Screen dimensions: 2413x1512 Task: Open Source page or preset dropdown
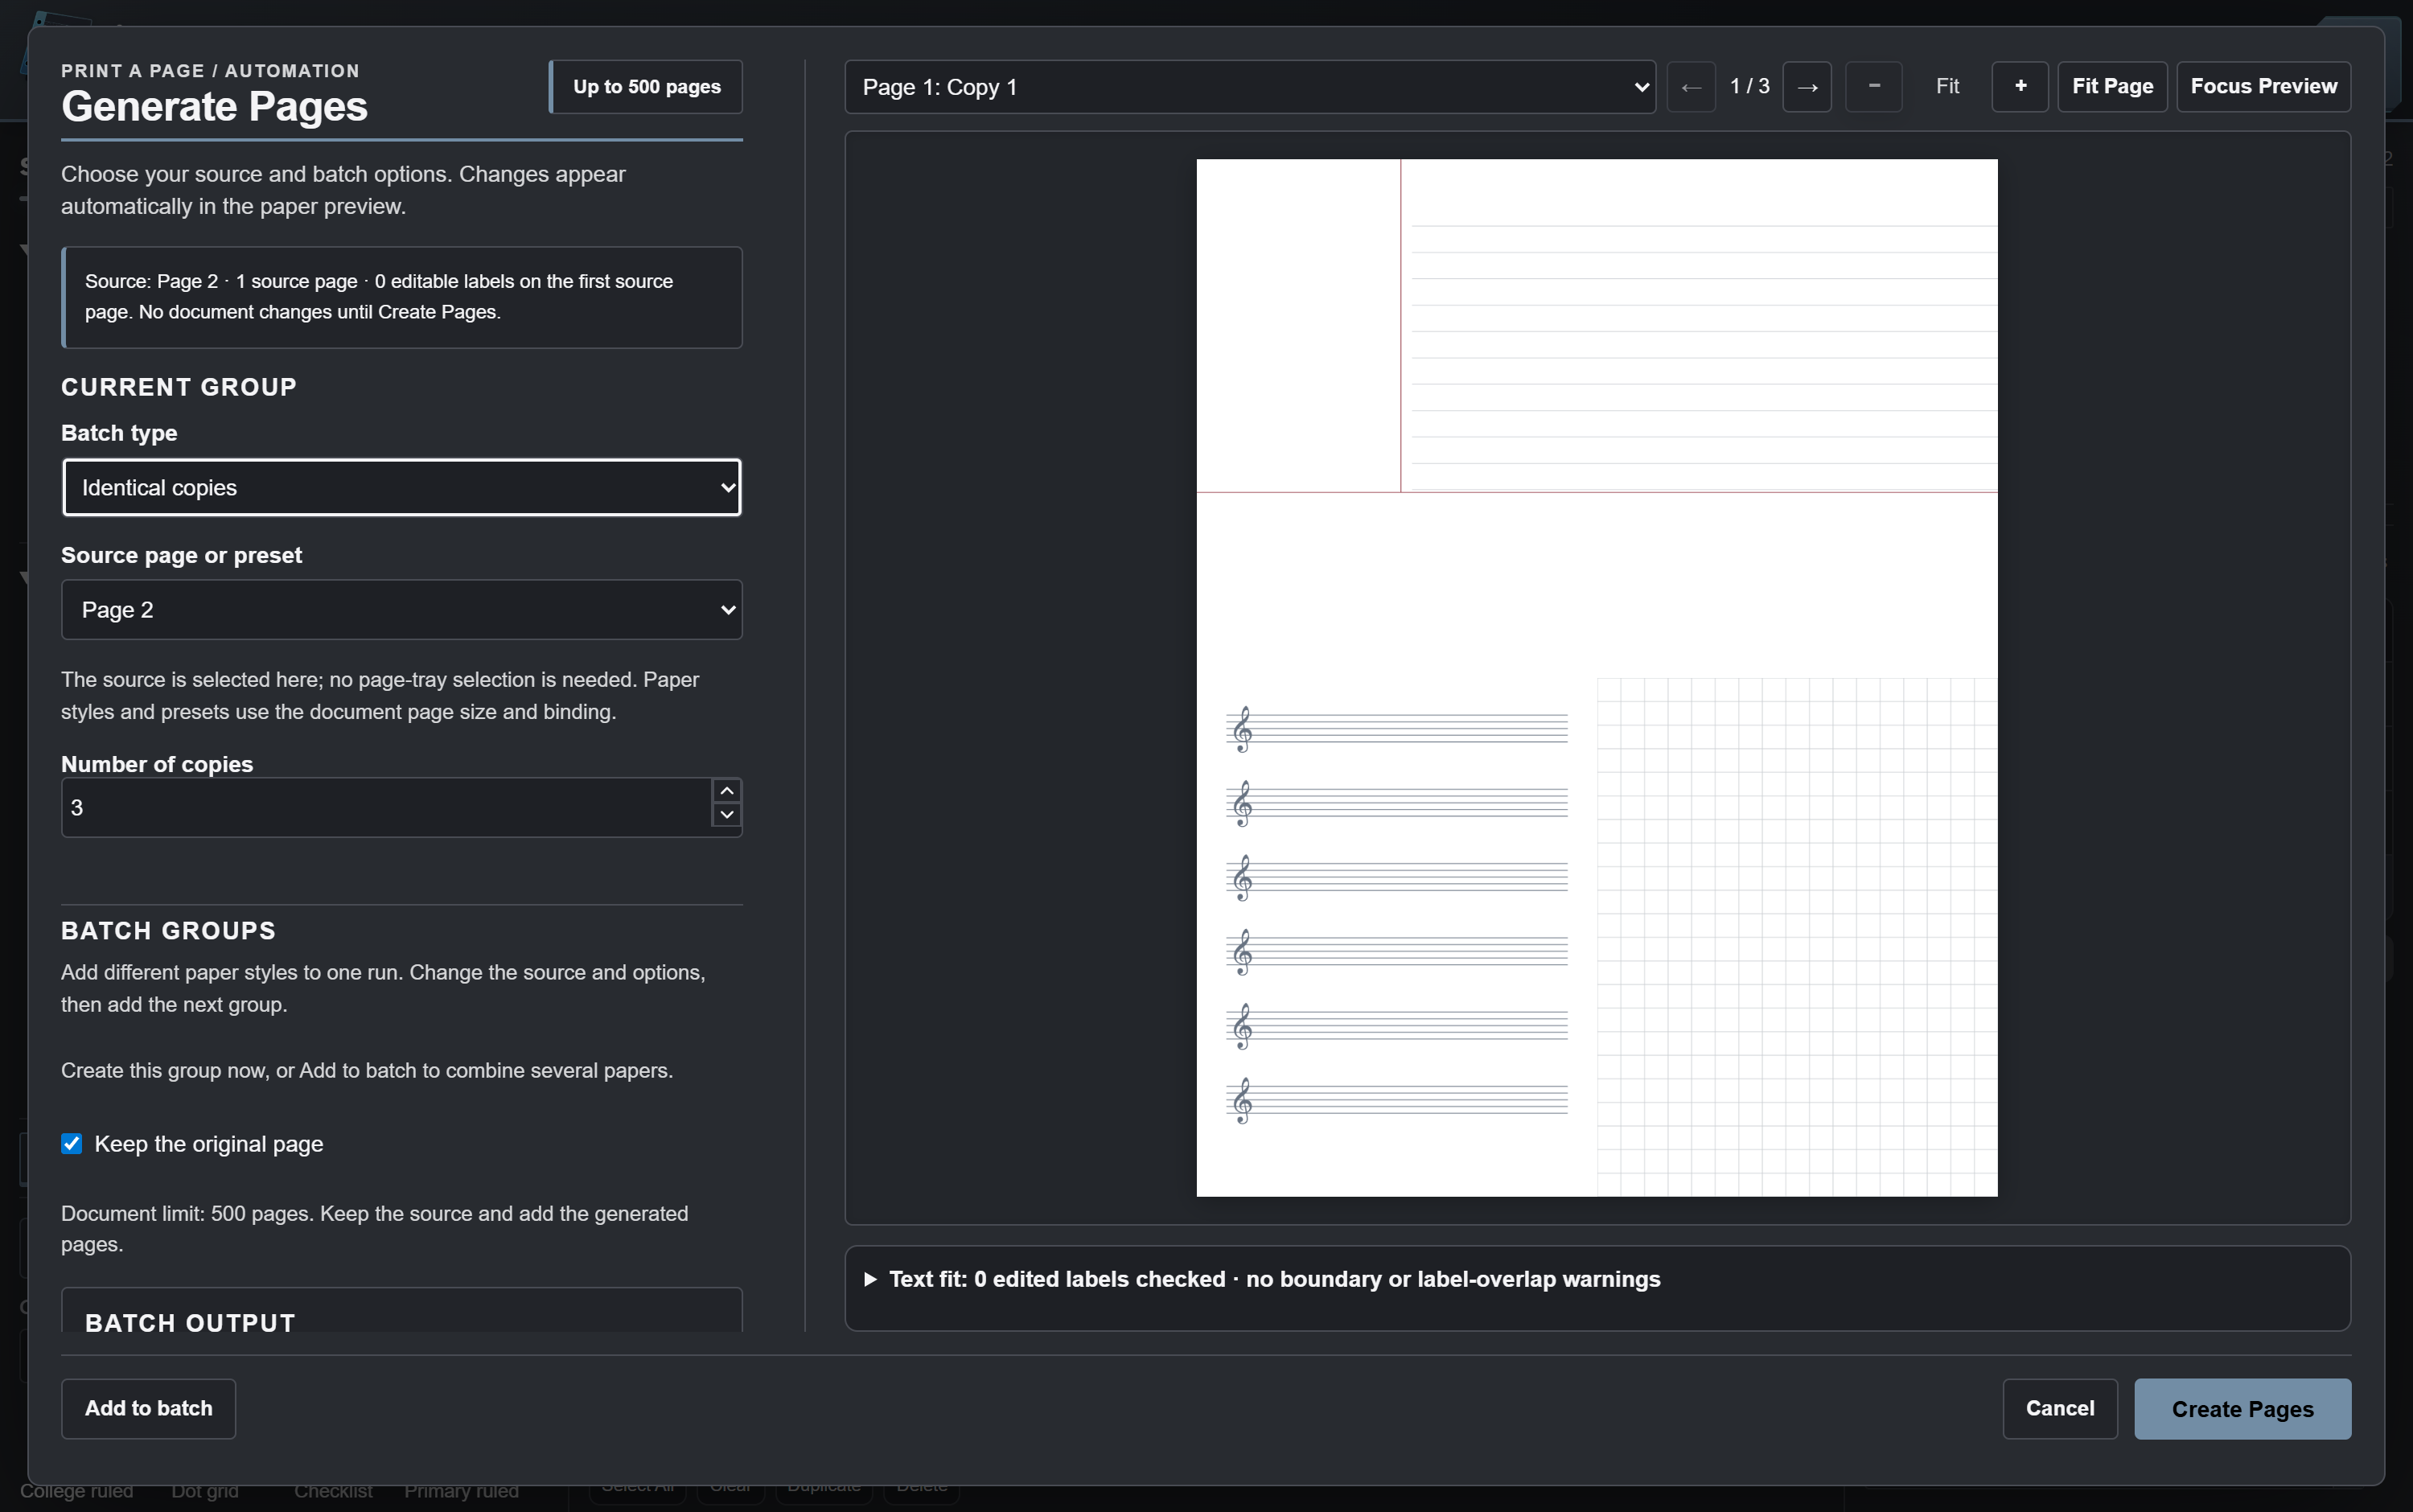tap(402, 610)
